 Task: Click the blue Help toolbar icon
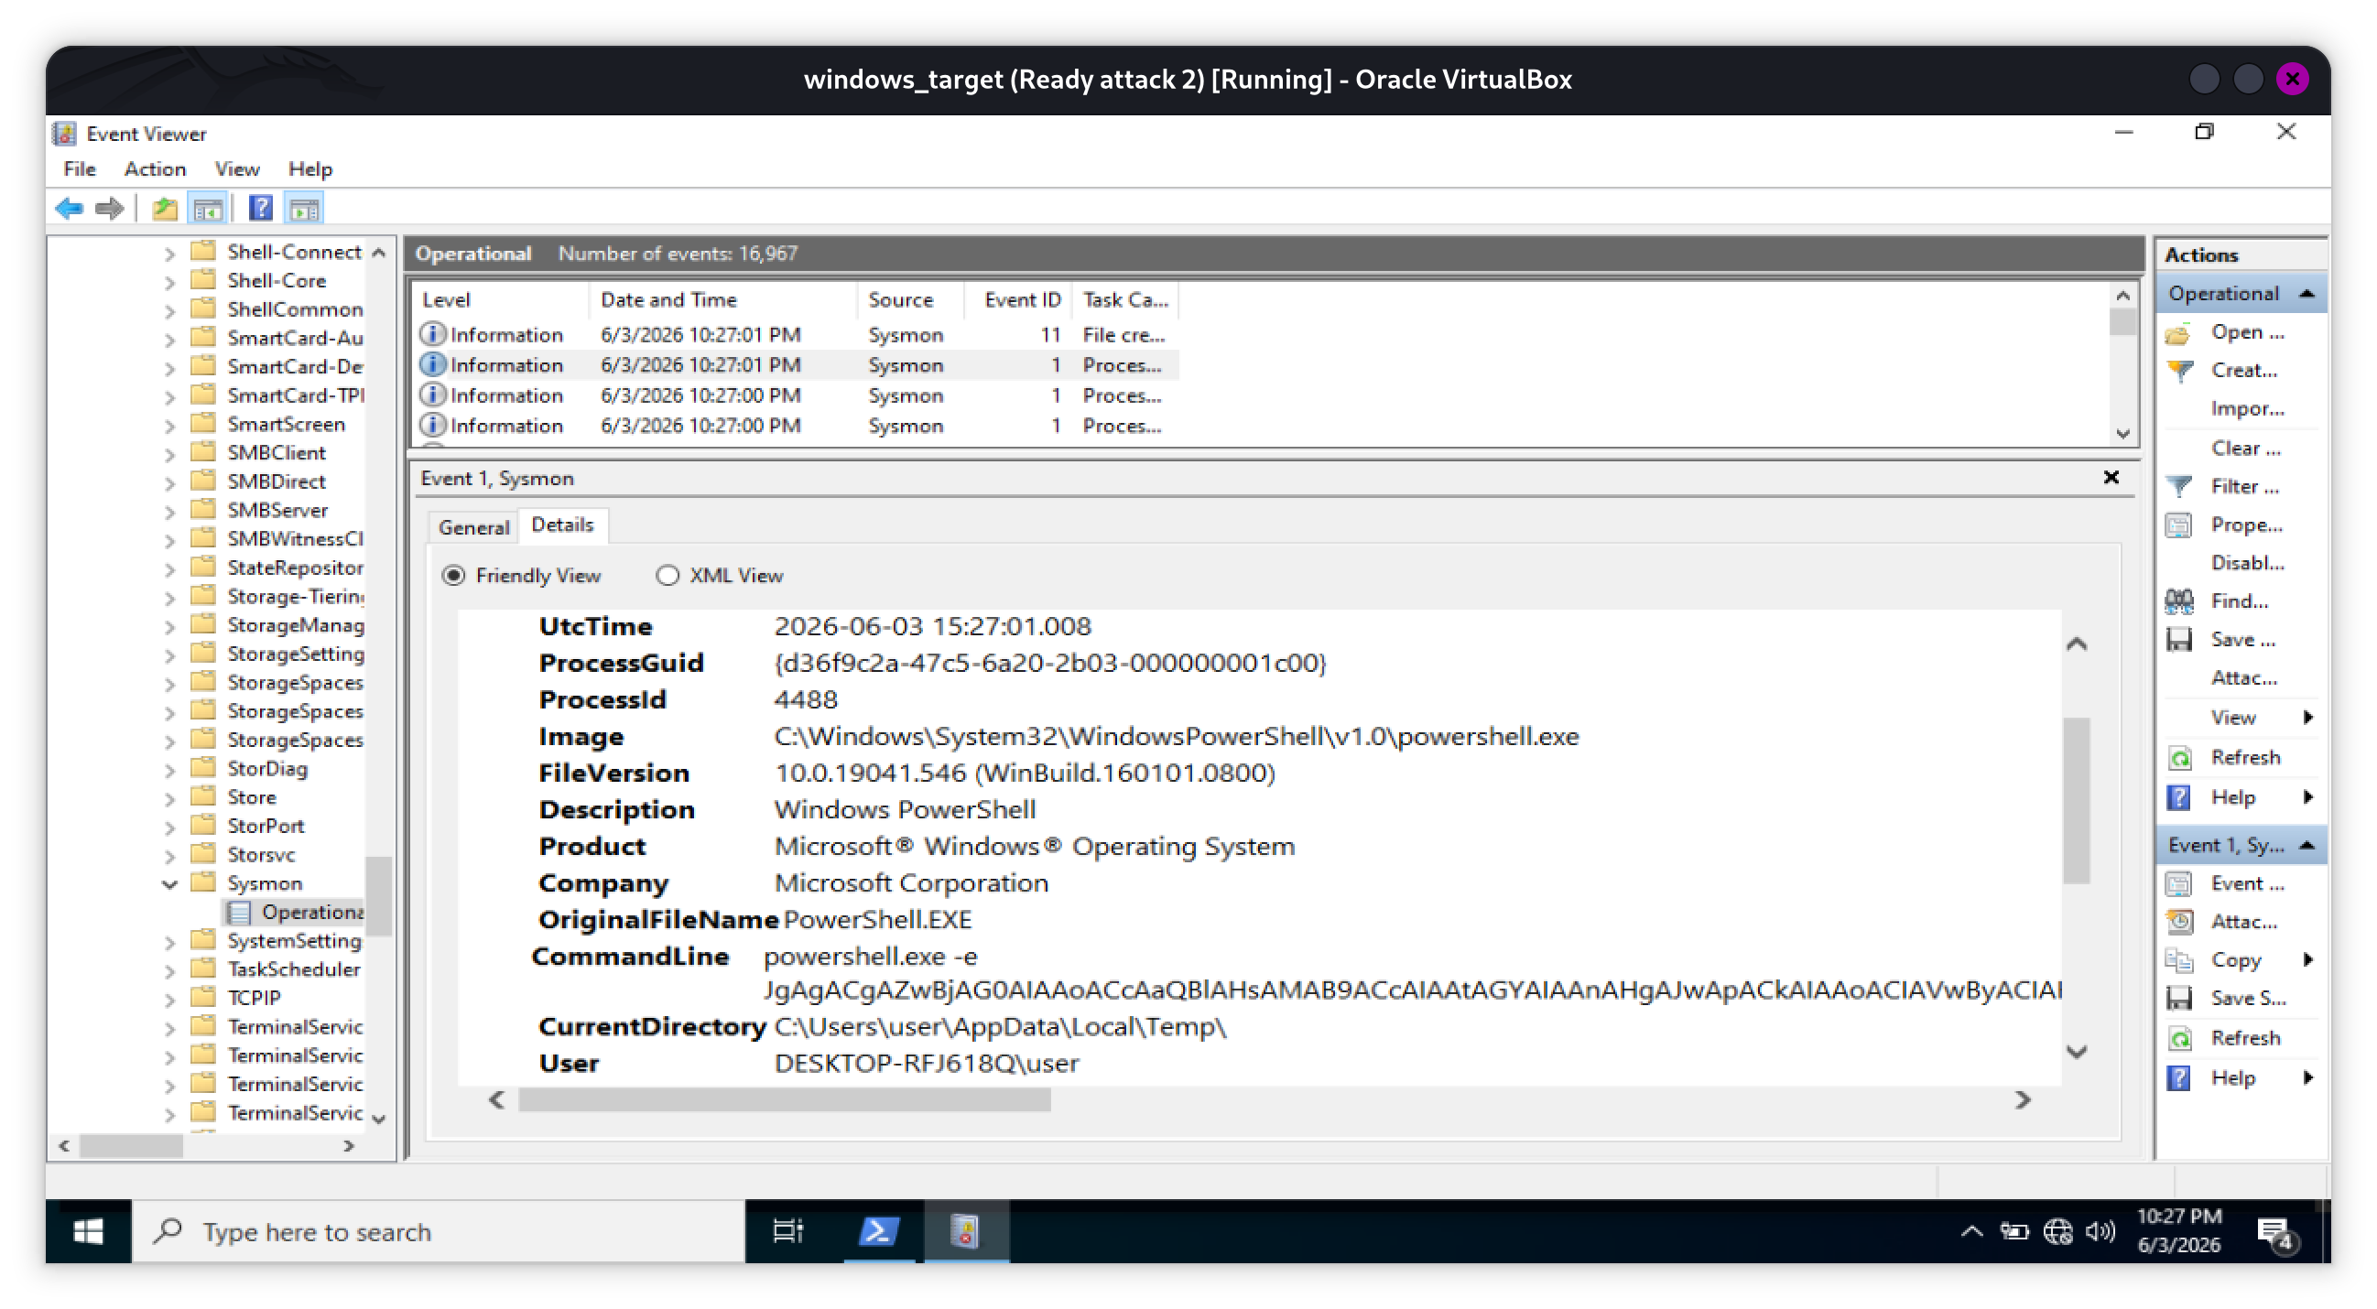260,209
